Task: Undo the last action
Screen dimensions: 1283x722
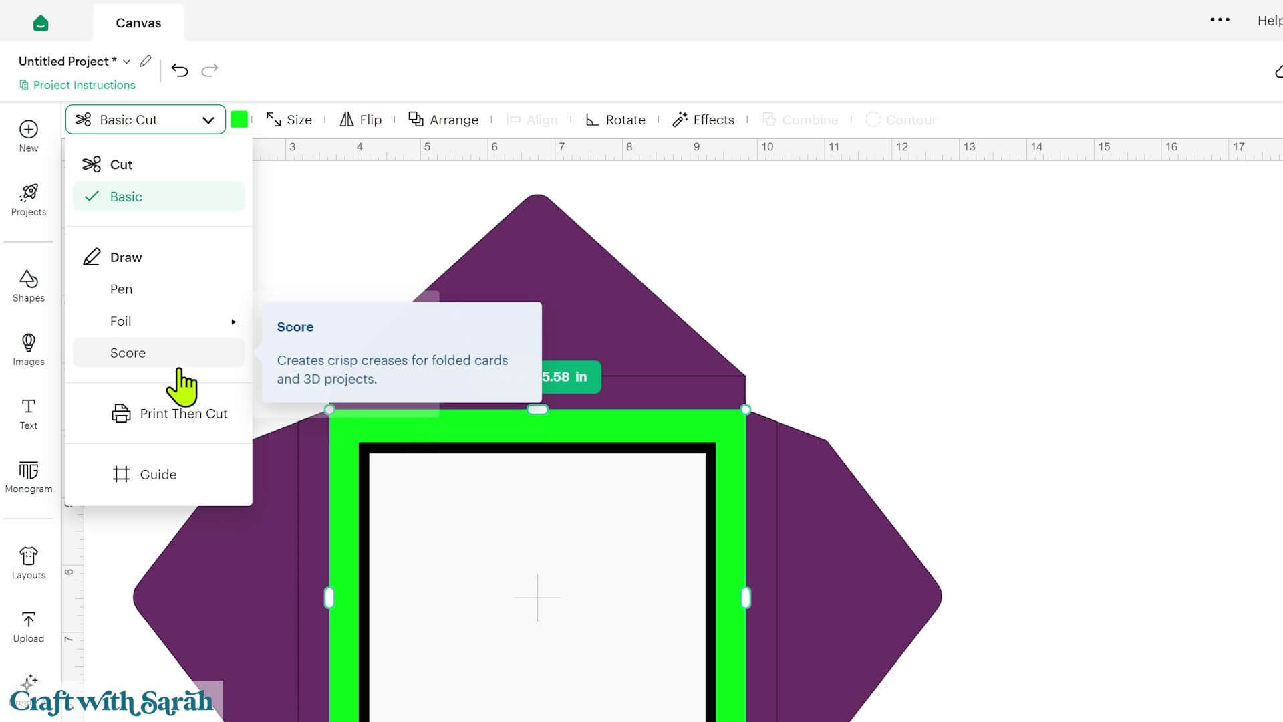Action: (x=180, y=70)
